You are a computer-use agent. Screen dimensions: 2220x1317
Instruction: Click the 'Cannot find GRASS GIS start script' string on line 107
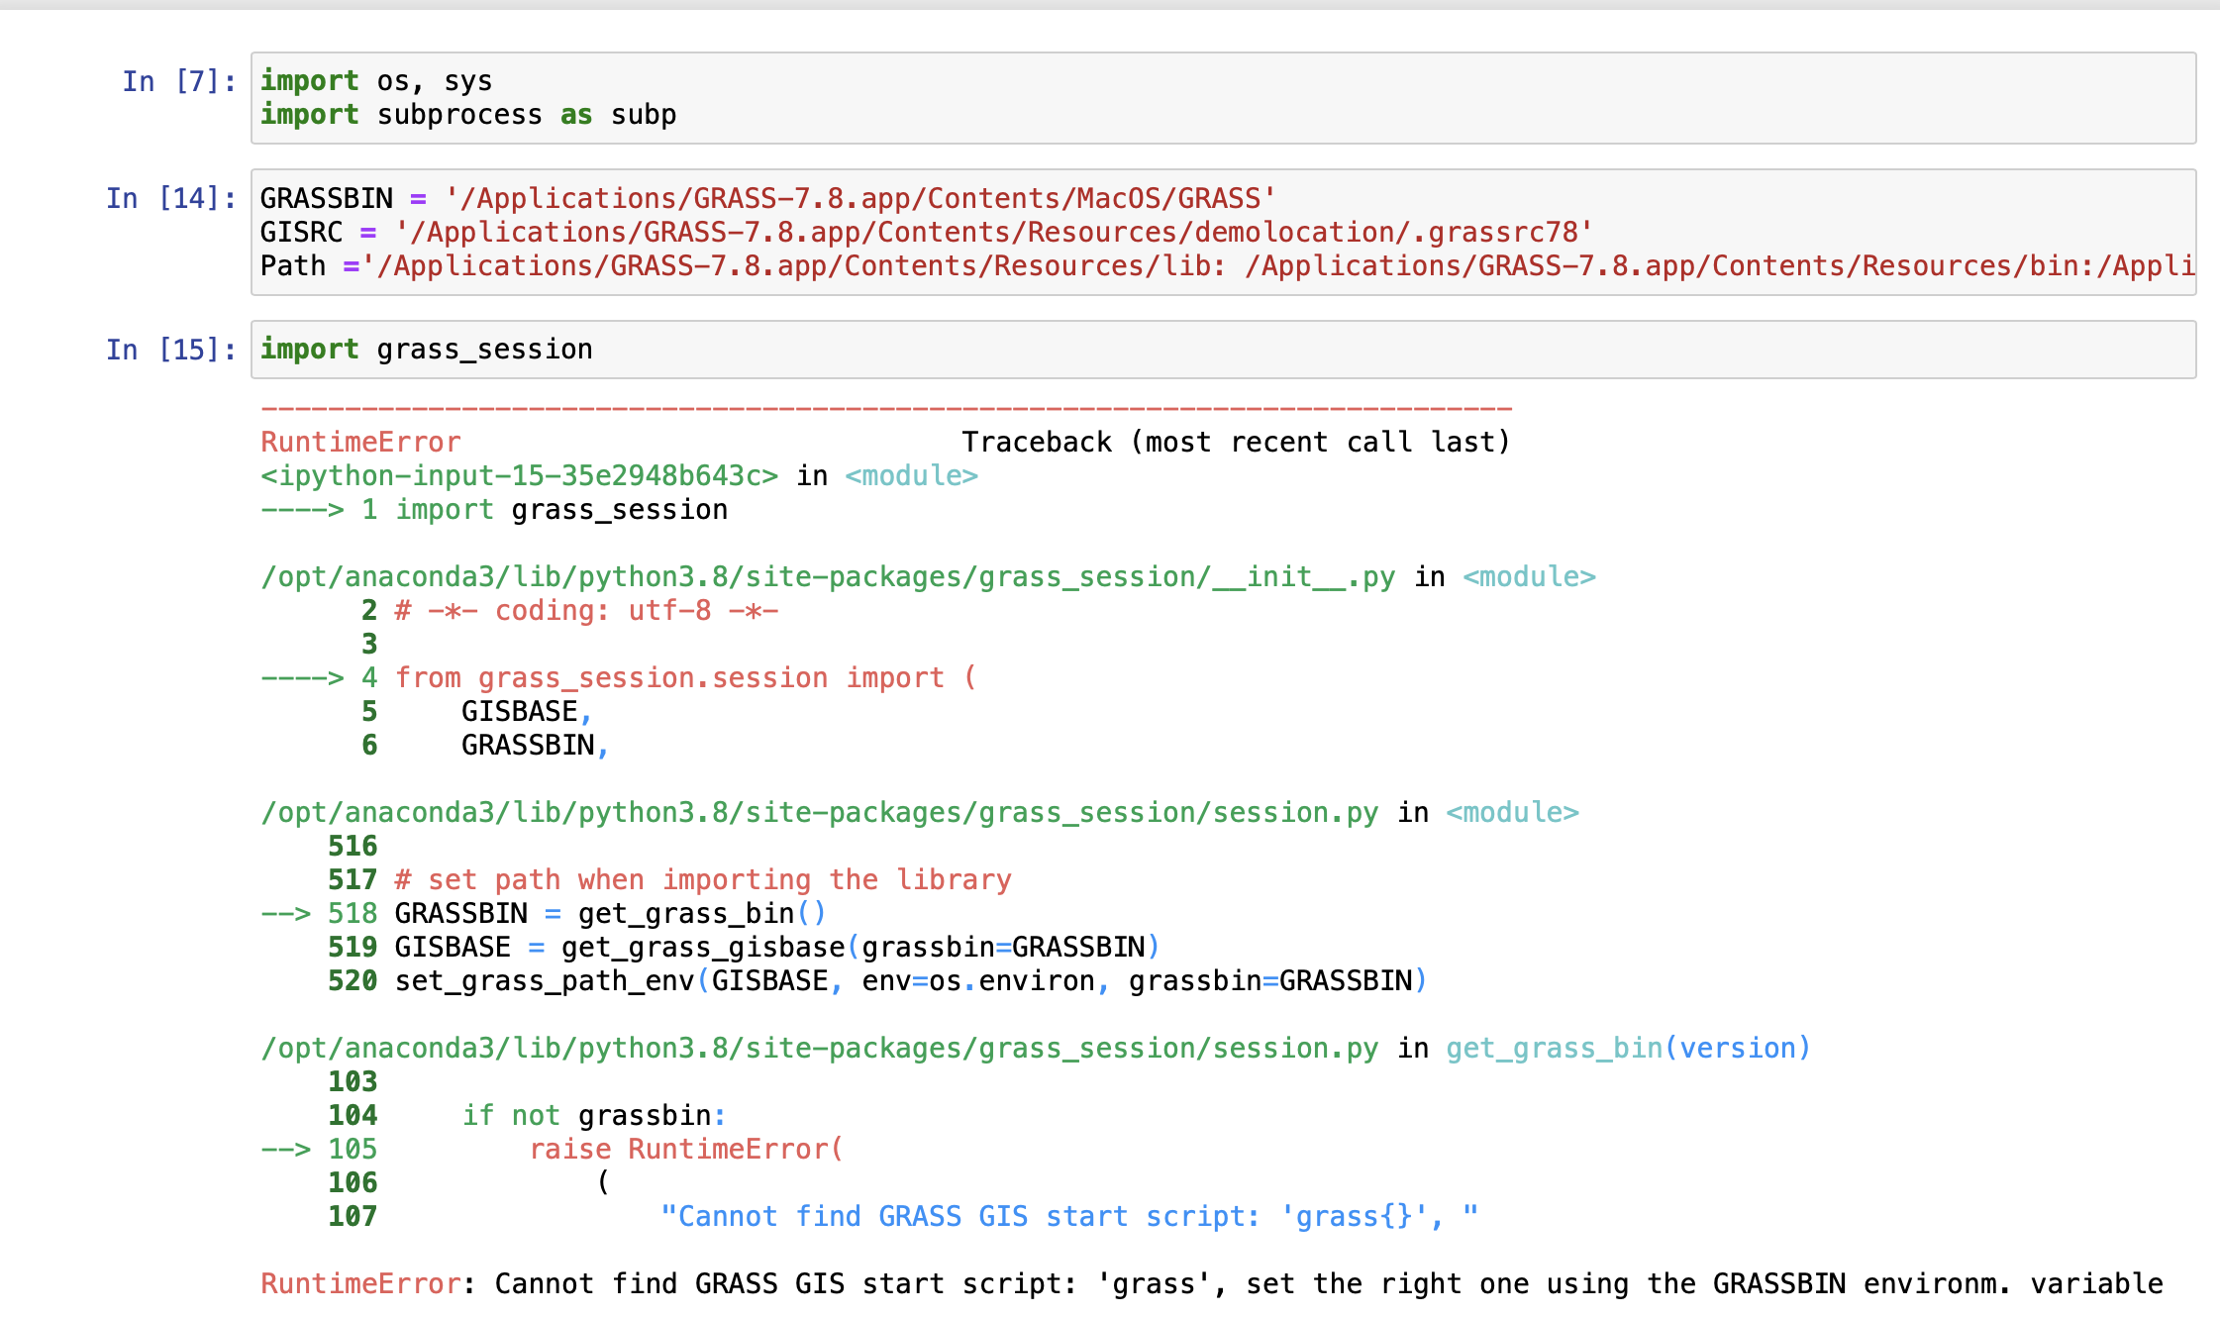[x=1069, y=1217]
